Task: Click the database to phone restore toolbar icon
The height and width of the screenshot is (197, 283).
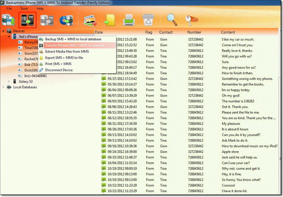Action: (x=47, y=20)
